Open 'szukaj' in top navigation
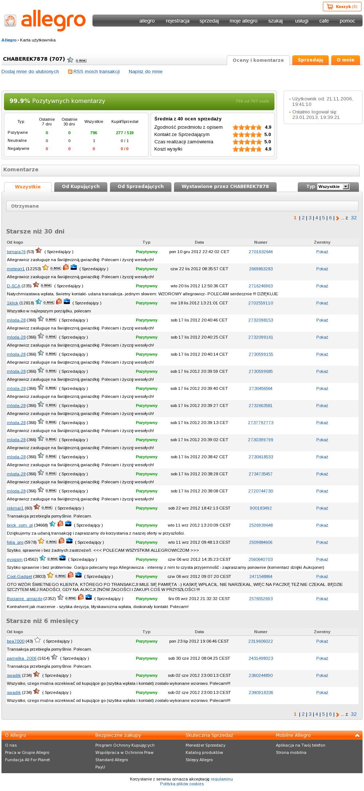The width and height of the screenshot is (364, 791). [x=276, y=21]
